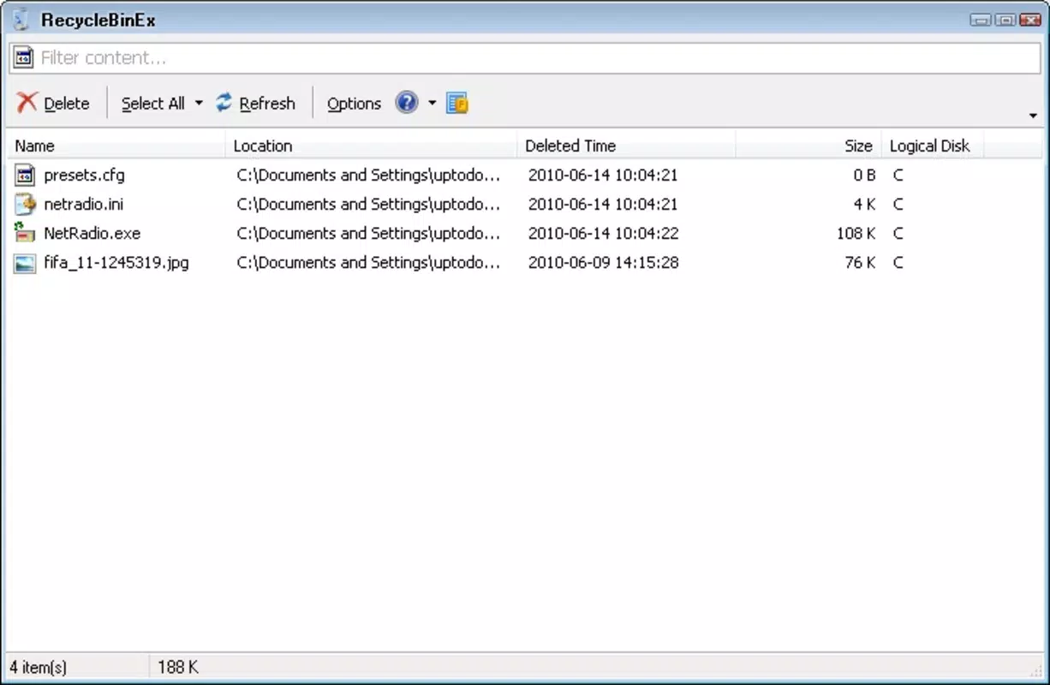The image size is (1050, 685).
Task: Click the presets.cfg file icon
Action: click(25, 175)
